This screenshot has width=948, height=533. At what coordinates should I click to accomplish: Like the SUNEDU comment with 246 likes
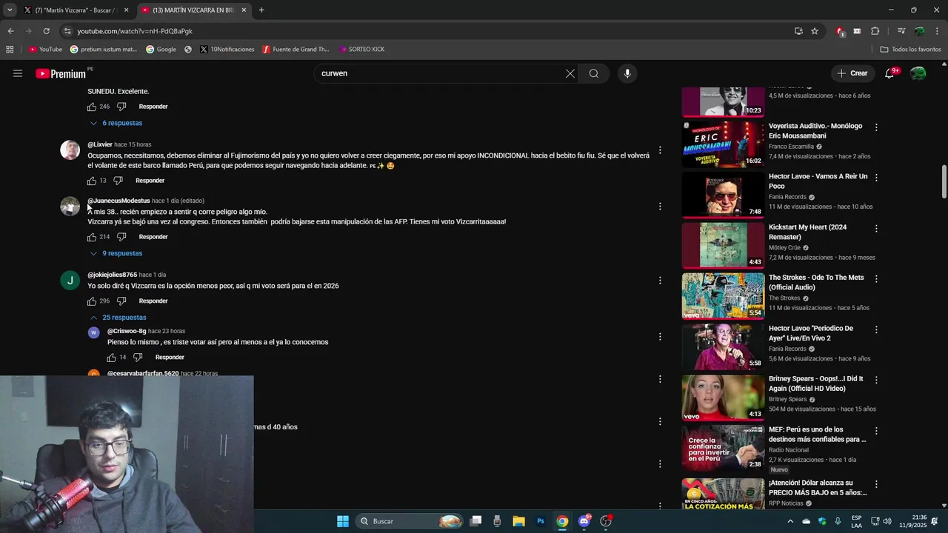(92, 107)
